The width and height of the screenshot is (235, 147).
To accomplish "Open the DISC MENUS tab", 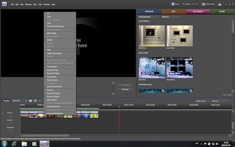I will click(x=198, y=12).
